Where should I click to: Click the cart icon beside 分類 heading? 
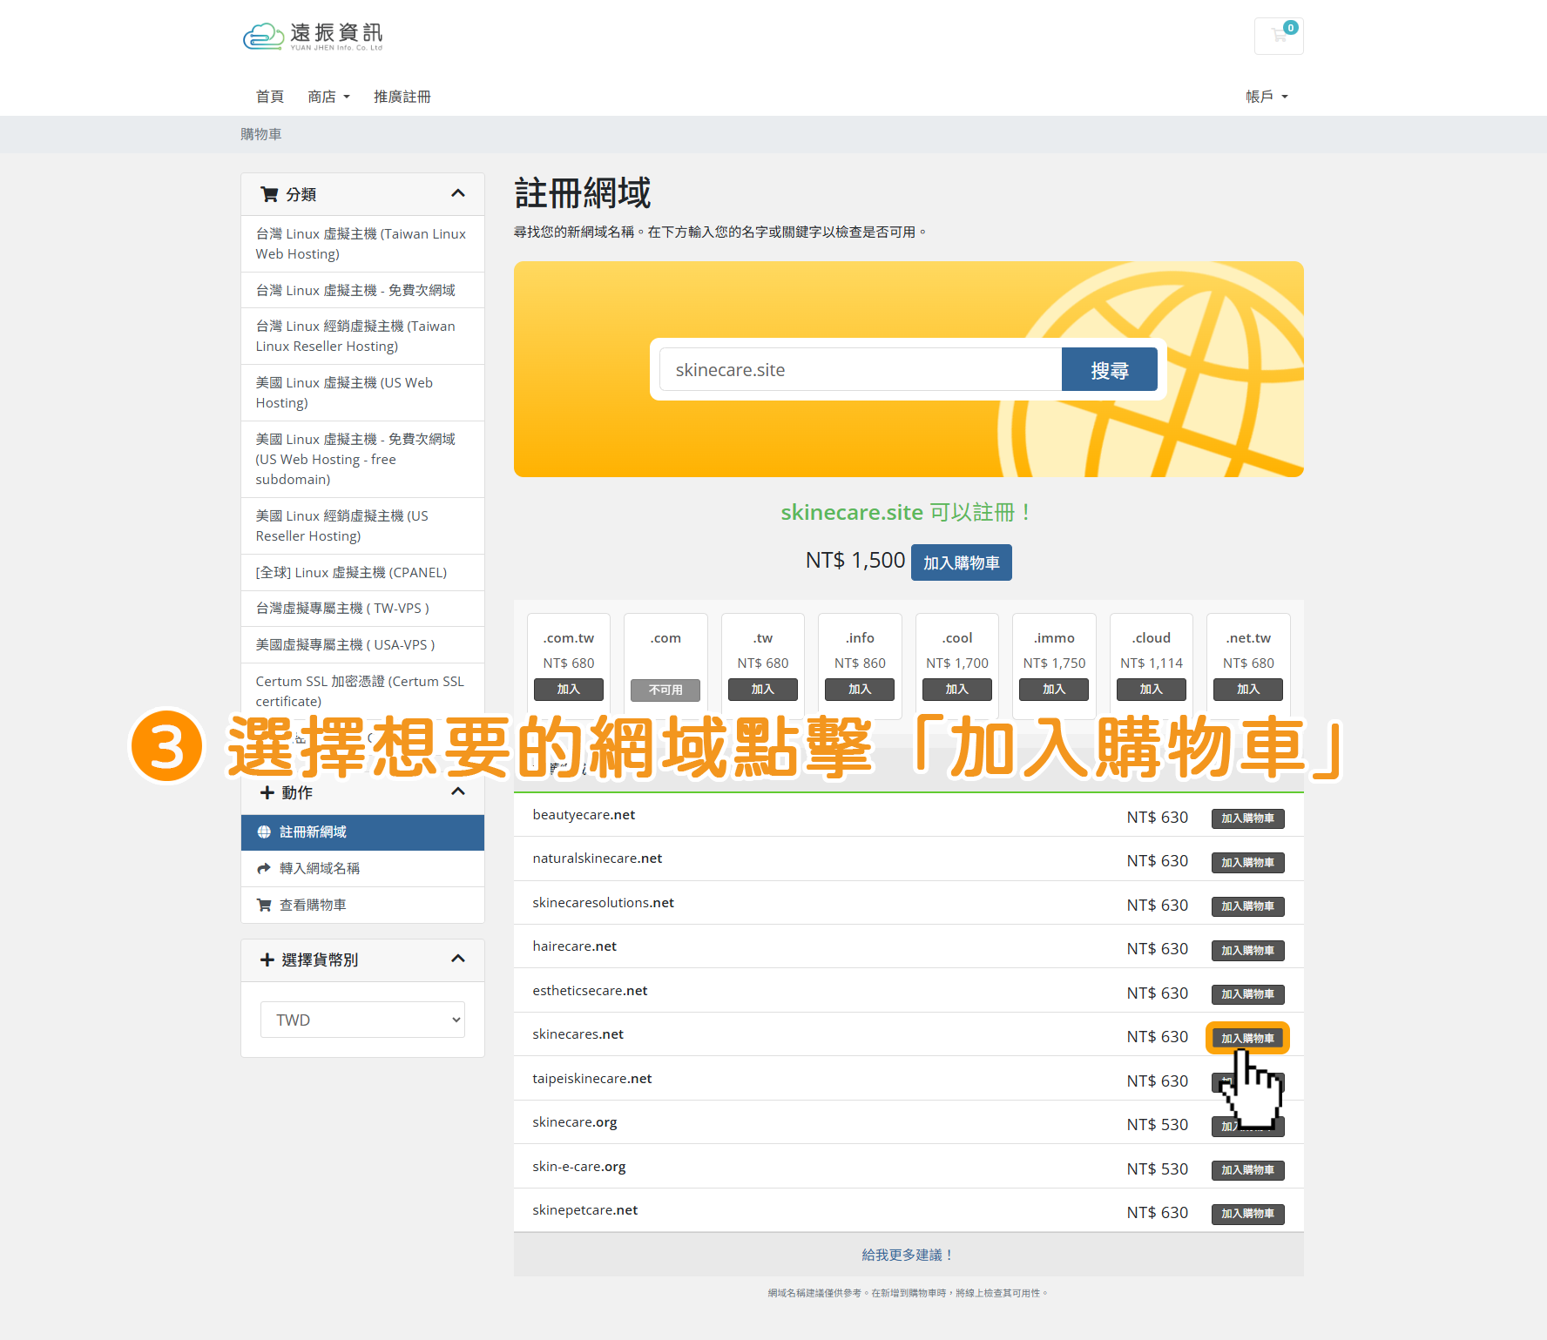268,194
